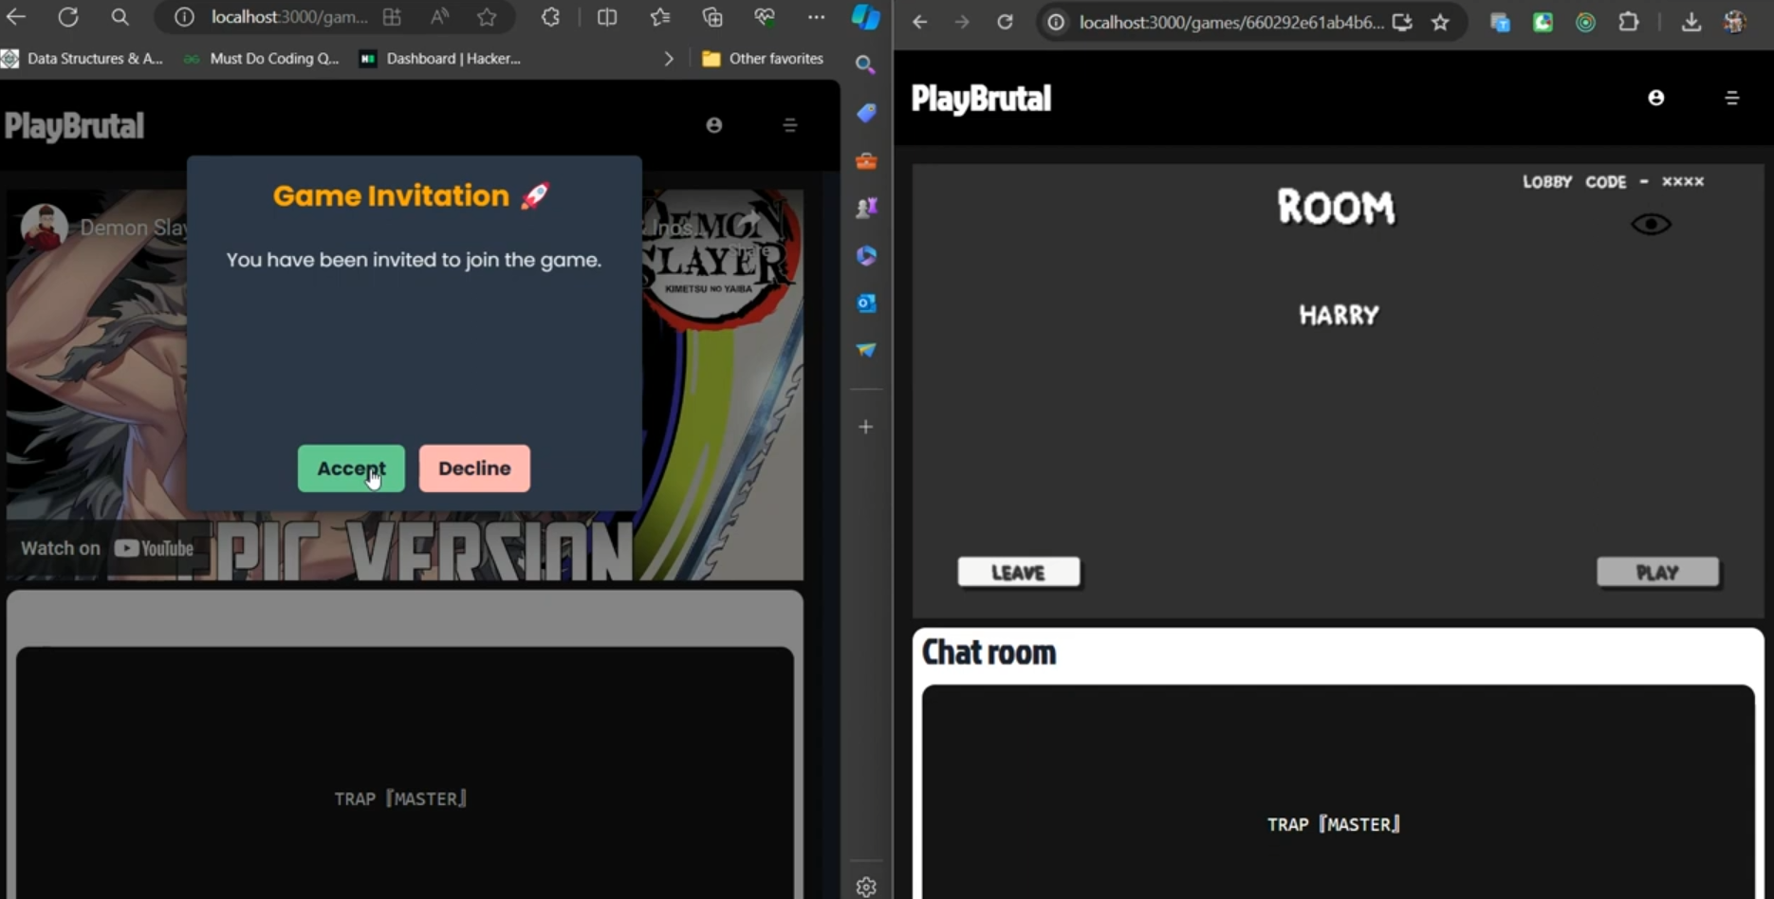This screenshot has height=899, width=1774.
Task: Click TRAP [MASTER] in left chat
Action: coord(400,798)
